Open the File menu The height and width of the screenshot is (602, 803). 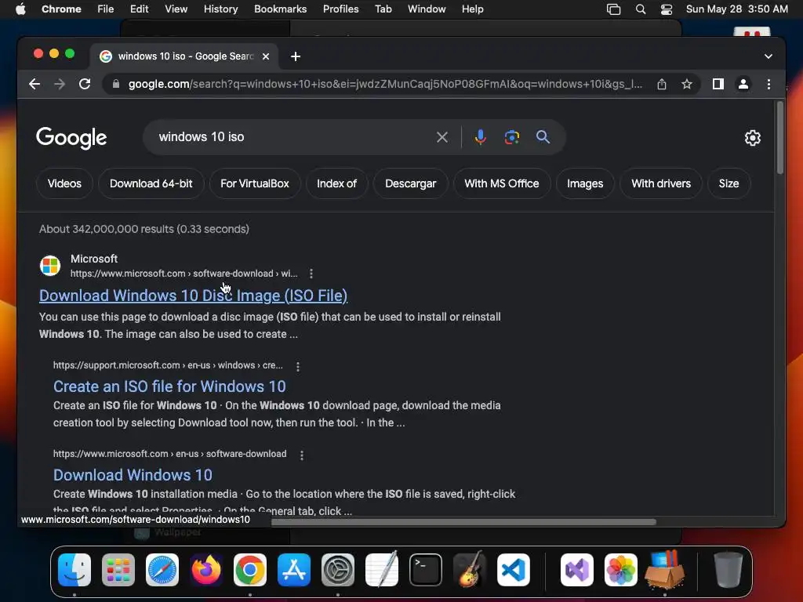pyautogui.click(x=106, y=9)
